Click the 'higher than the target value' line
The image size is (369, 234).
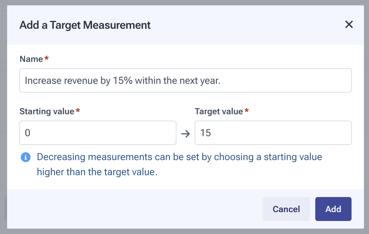click(x=97, y=172)
